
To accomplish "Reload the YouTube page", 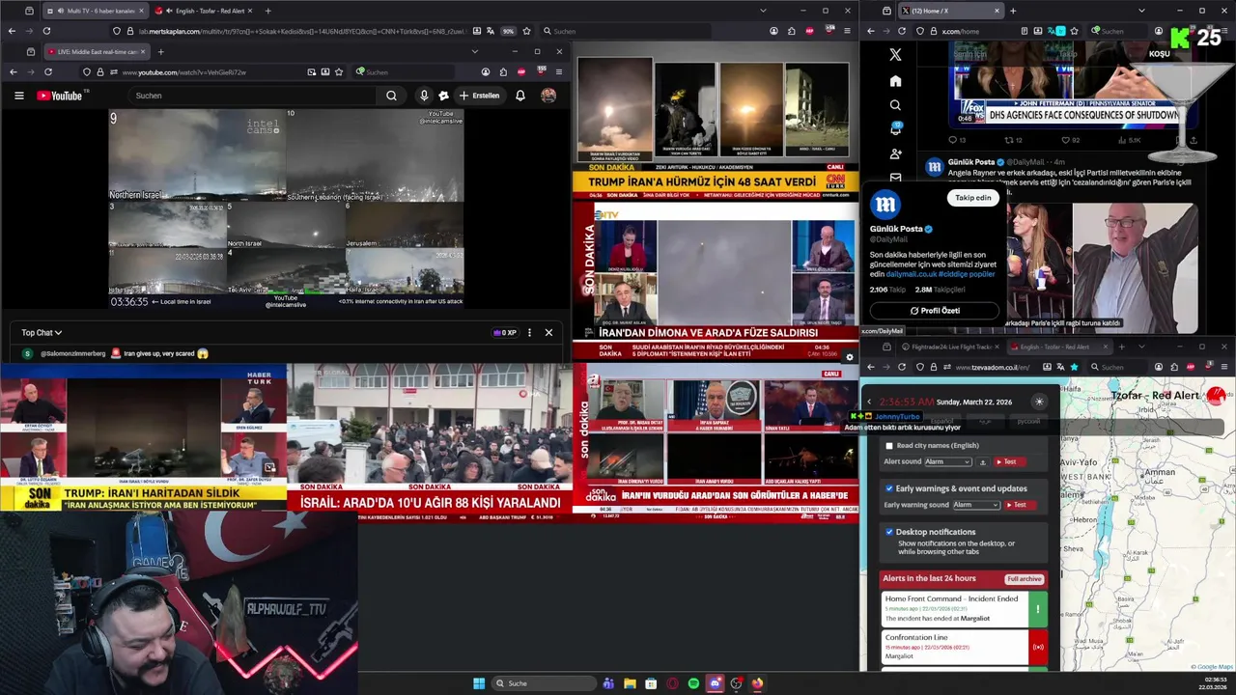I will [47, 72].
